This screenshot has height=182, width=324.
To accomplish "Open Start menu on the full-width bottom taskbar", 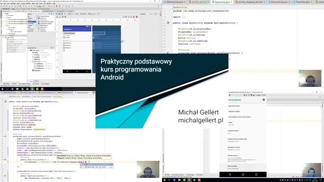I will pyautogui.click(x=165, y=180).
